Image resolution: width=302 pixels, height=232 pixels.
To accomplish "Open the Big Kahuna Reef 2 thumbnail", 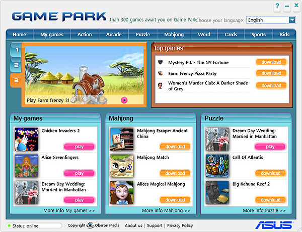I will click(x=217, y=193).
